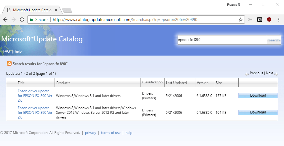Open a new browser tab
This screenshot has width=284, height=146.
pyautogui.click(x=67, y=10)
